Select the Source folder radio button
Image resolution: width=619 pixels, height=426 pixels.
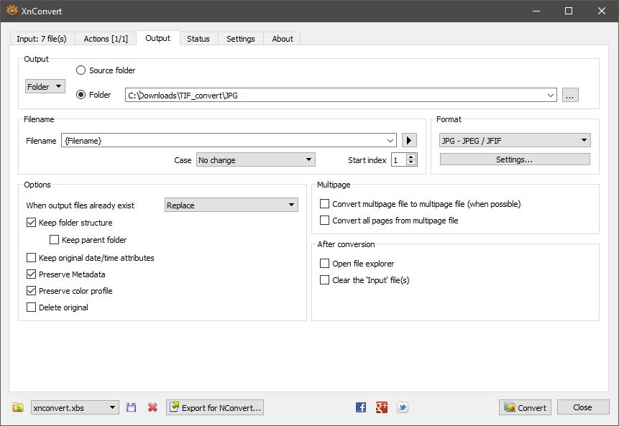tap(81, 70)
